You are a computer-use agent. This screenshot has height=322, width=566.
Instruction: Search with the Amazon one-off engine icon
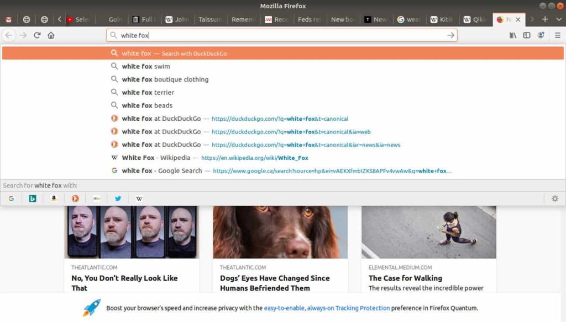tap(54, 198)
